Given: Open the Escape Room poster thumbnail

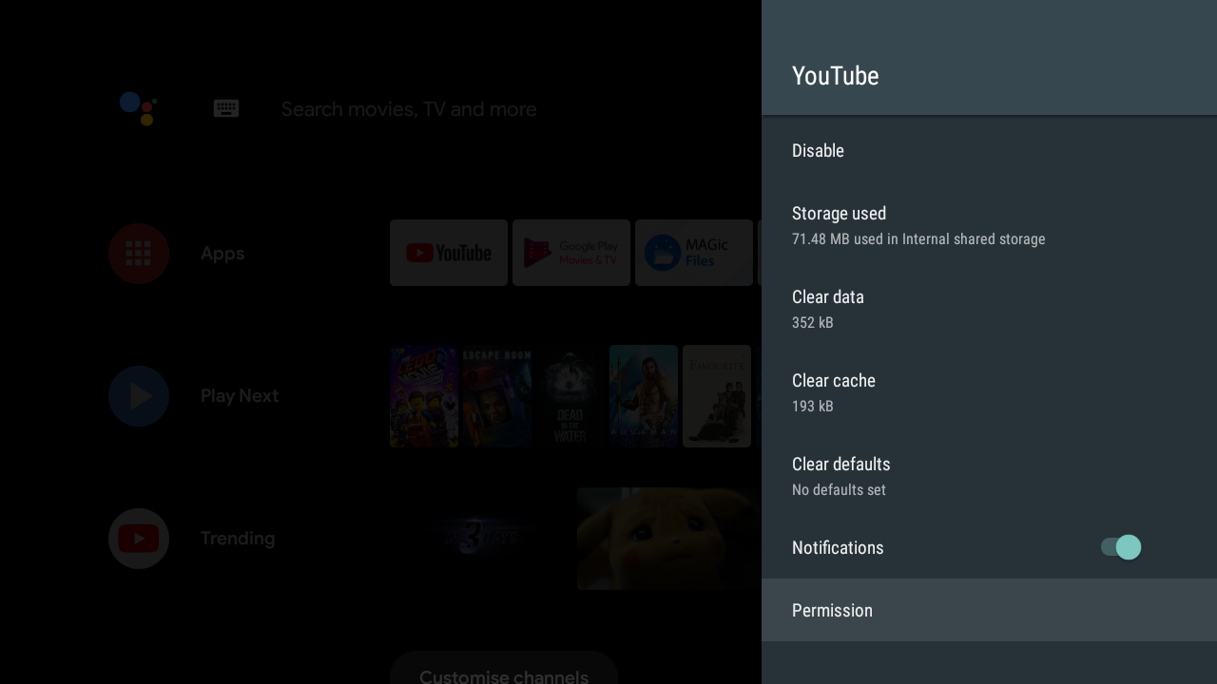Looking at the screenshot, I should (497, 396).
